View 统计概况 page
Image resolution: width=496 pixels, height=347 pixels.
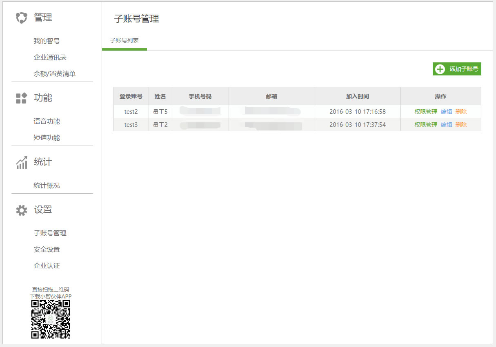[x=47, y=186]
